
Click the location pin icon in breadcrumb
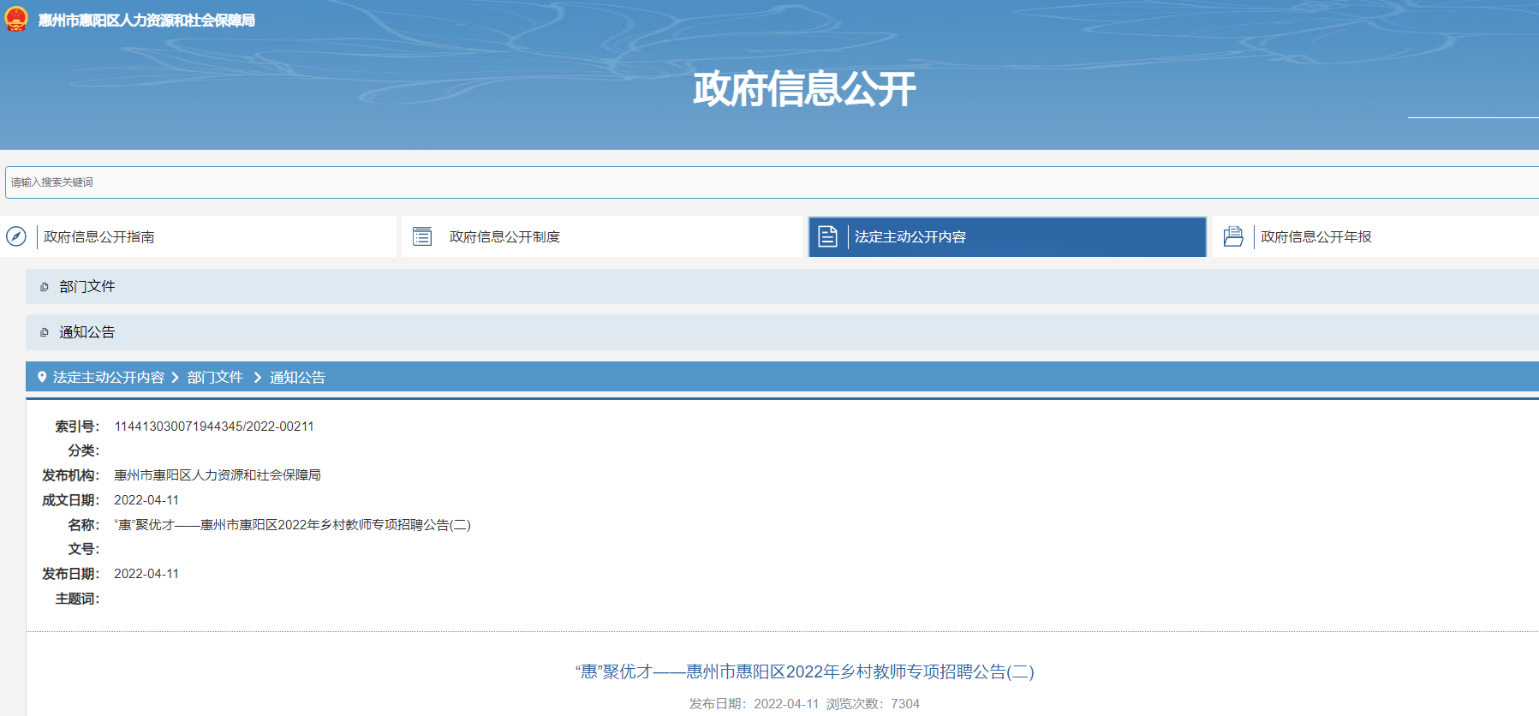(42, 377)
